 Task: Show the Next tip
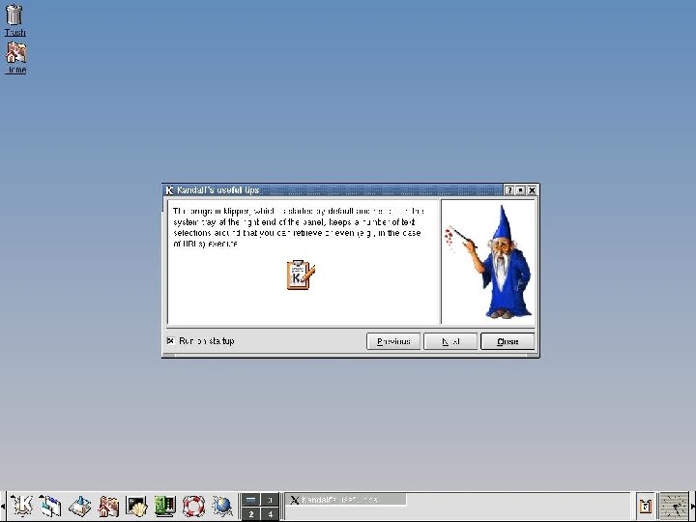(x=450, y=341)
